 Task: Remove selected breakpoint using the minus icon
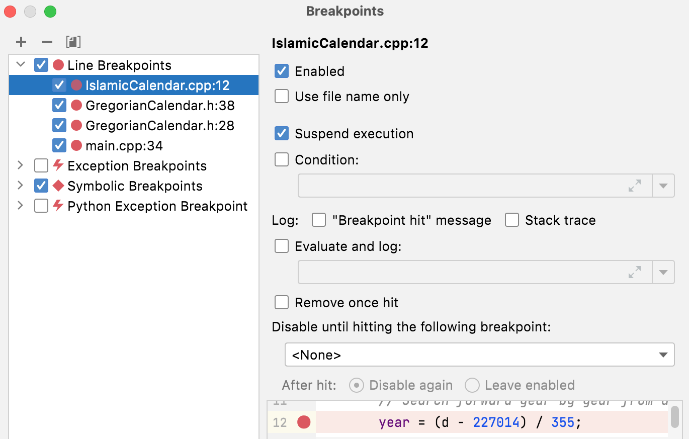[x=47, y=42]
